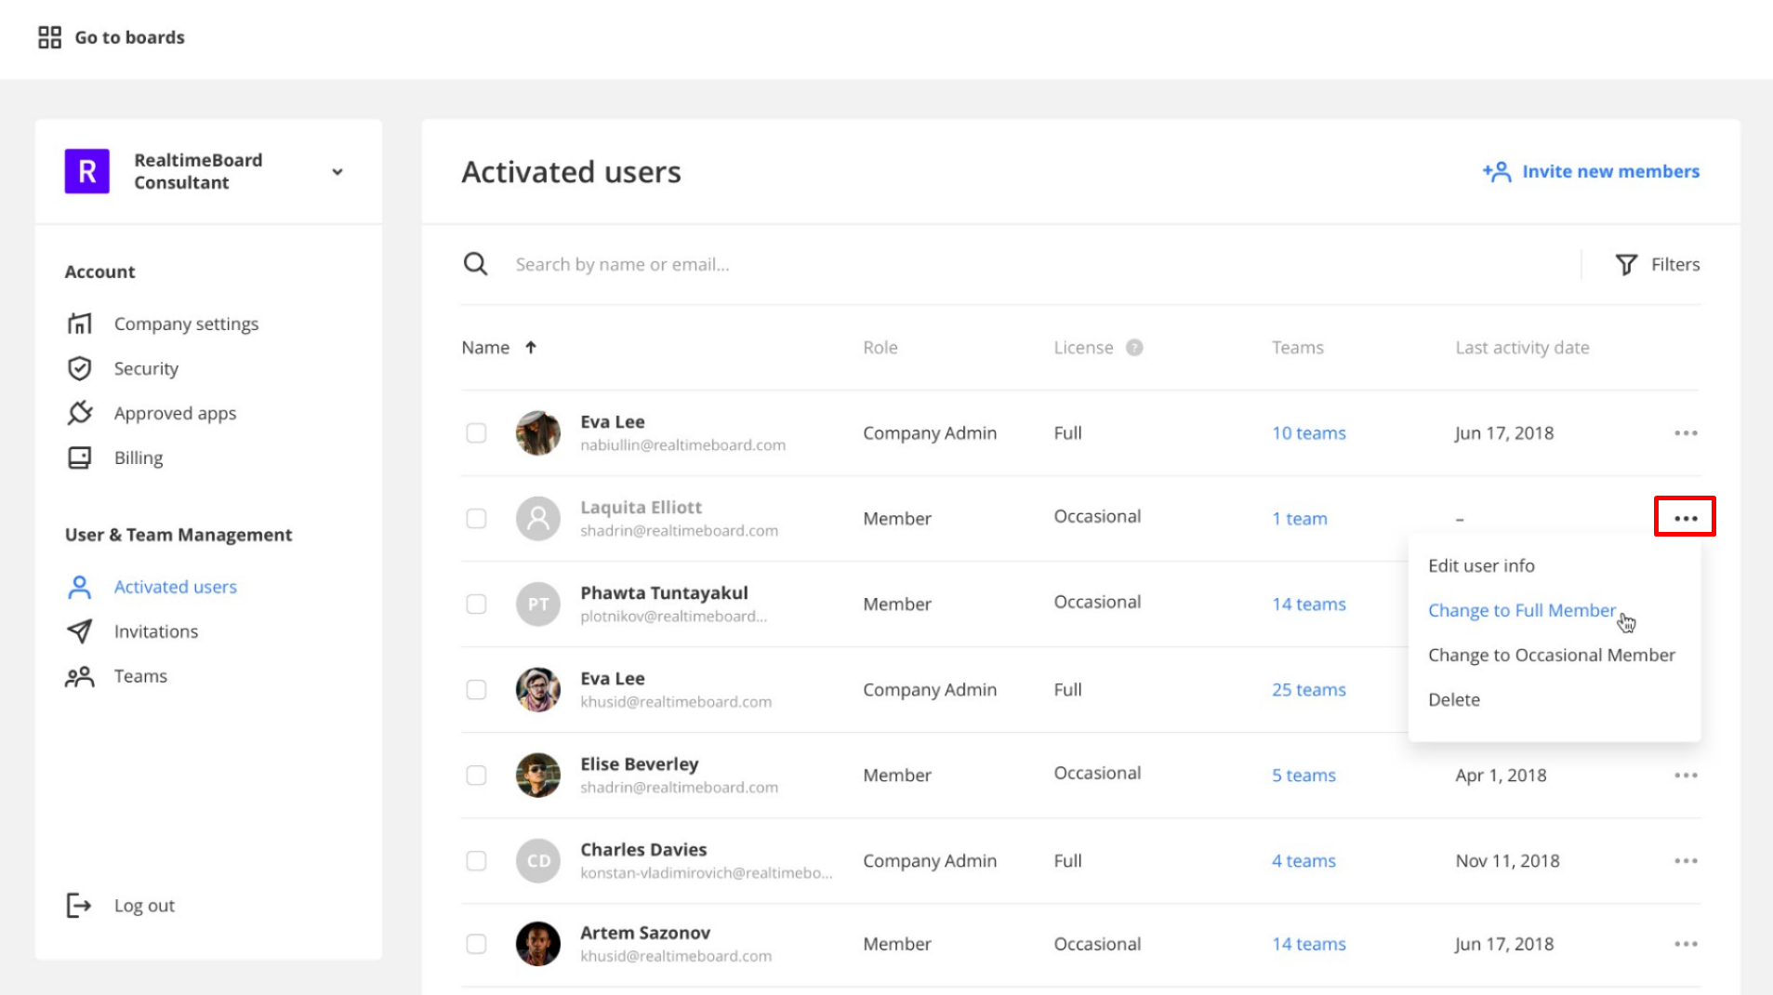Click the Log out icon
This screenshot has height=995, width=1773.
[x=79, y=905]
